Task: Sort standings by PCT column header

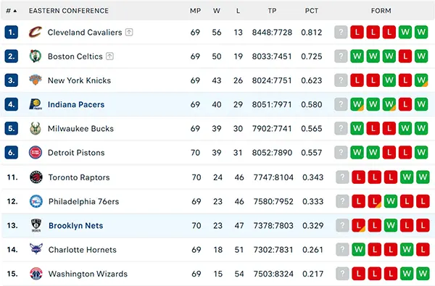Action: coord(312,11)
